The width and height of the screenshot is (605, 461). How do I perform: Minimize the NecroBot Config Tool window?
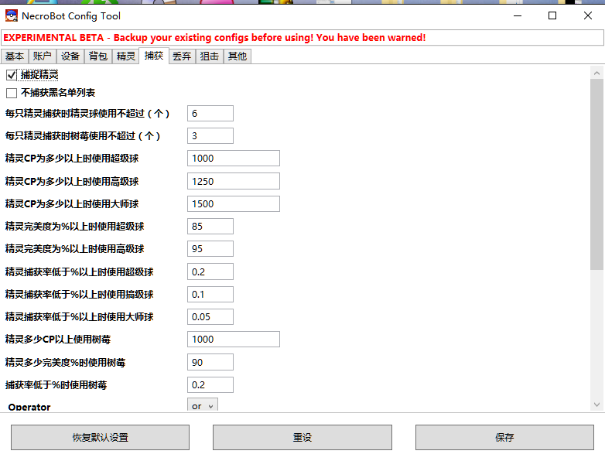(x=518, y=15)
